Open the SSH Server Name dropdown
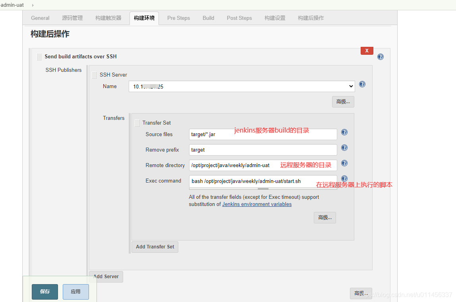Viewport: 456px width, 302px height. click(242, 87)
